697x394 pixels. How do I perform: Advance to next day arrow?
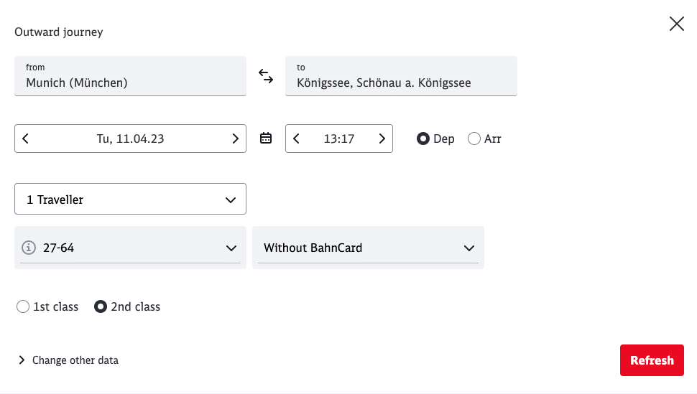tap(235, 139)
